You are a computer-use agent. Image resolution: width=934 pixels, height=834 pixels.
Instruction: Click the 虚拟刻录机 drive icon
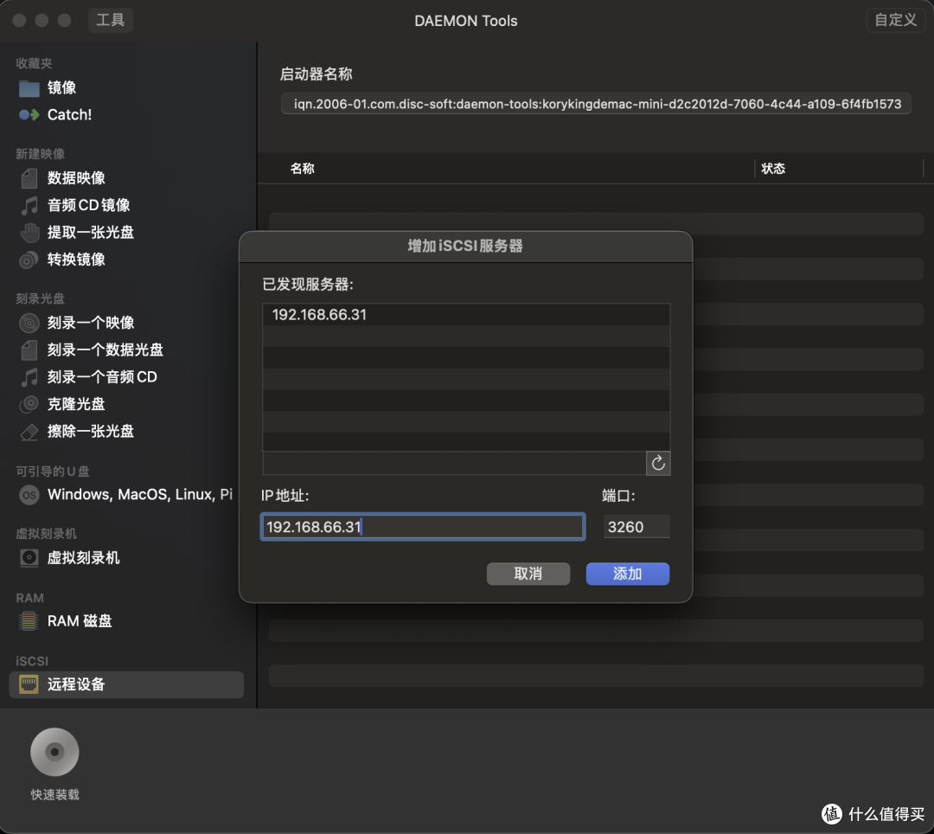29,558
